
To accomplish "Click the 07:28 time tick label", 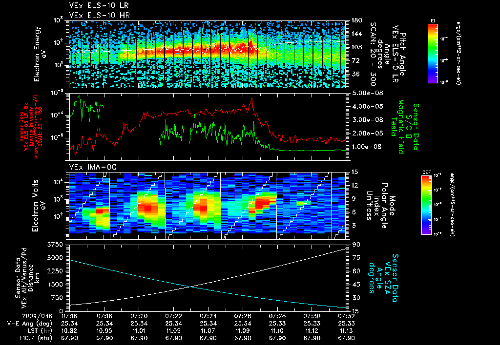I will pos(277,316).
